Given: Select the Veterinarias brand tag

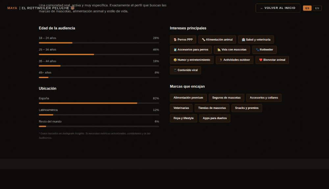Looking at the screenshot, I should 181,108.
